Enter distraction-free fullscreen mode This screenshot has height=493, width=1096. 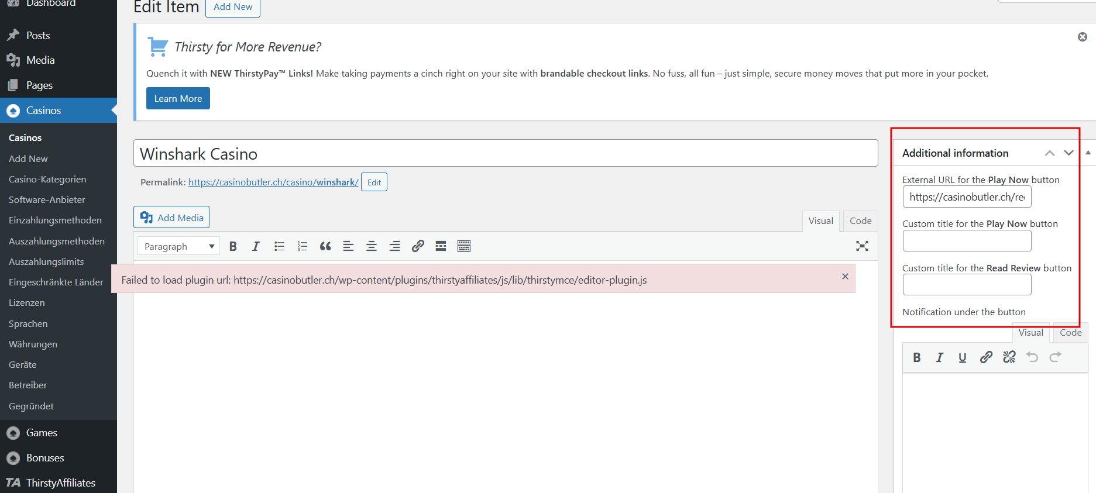coord(862,246)
